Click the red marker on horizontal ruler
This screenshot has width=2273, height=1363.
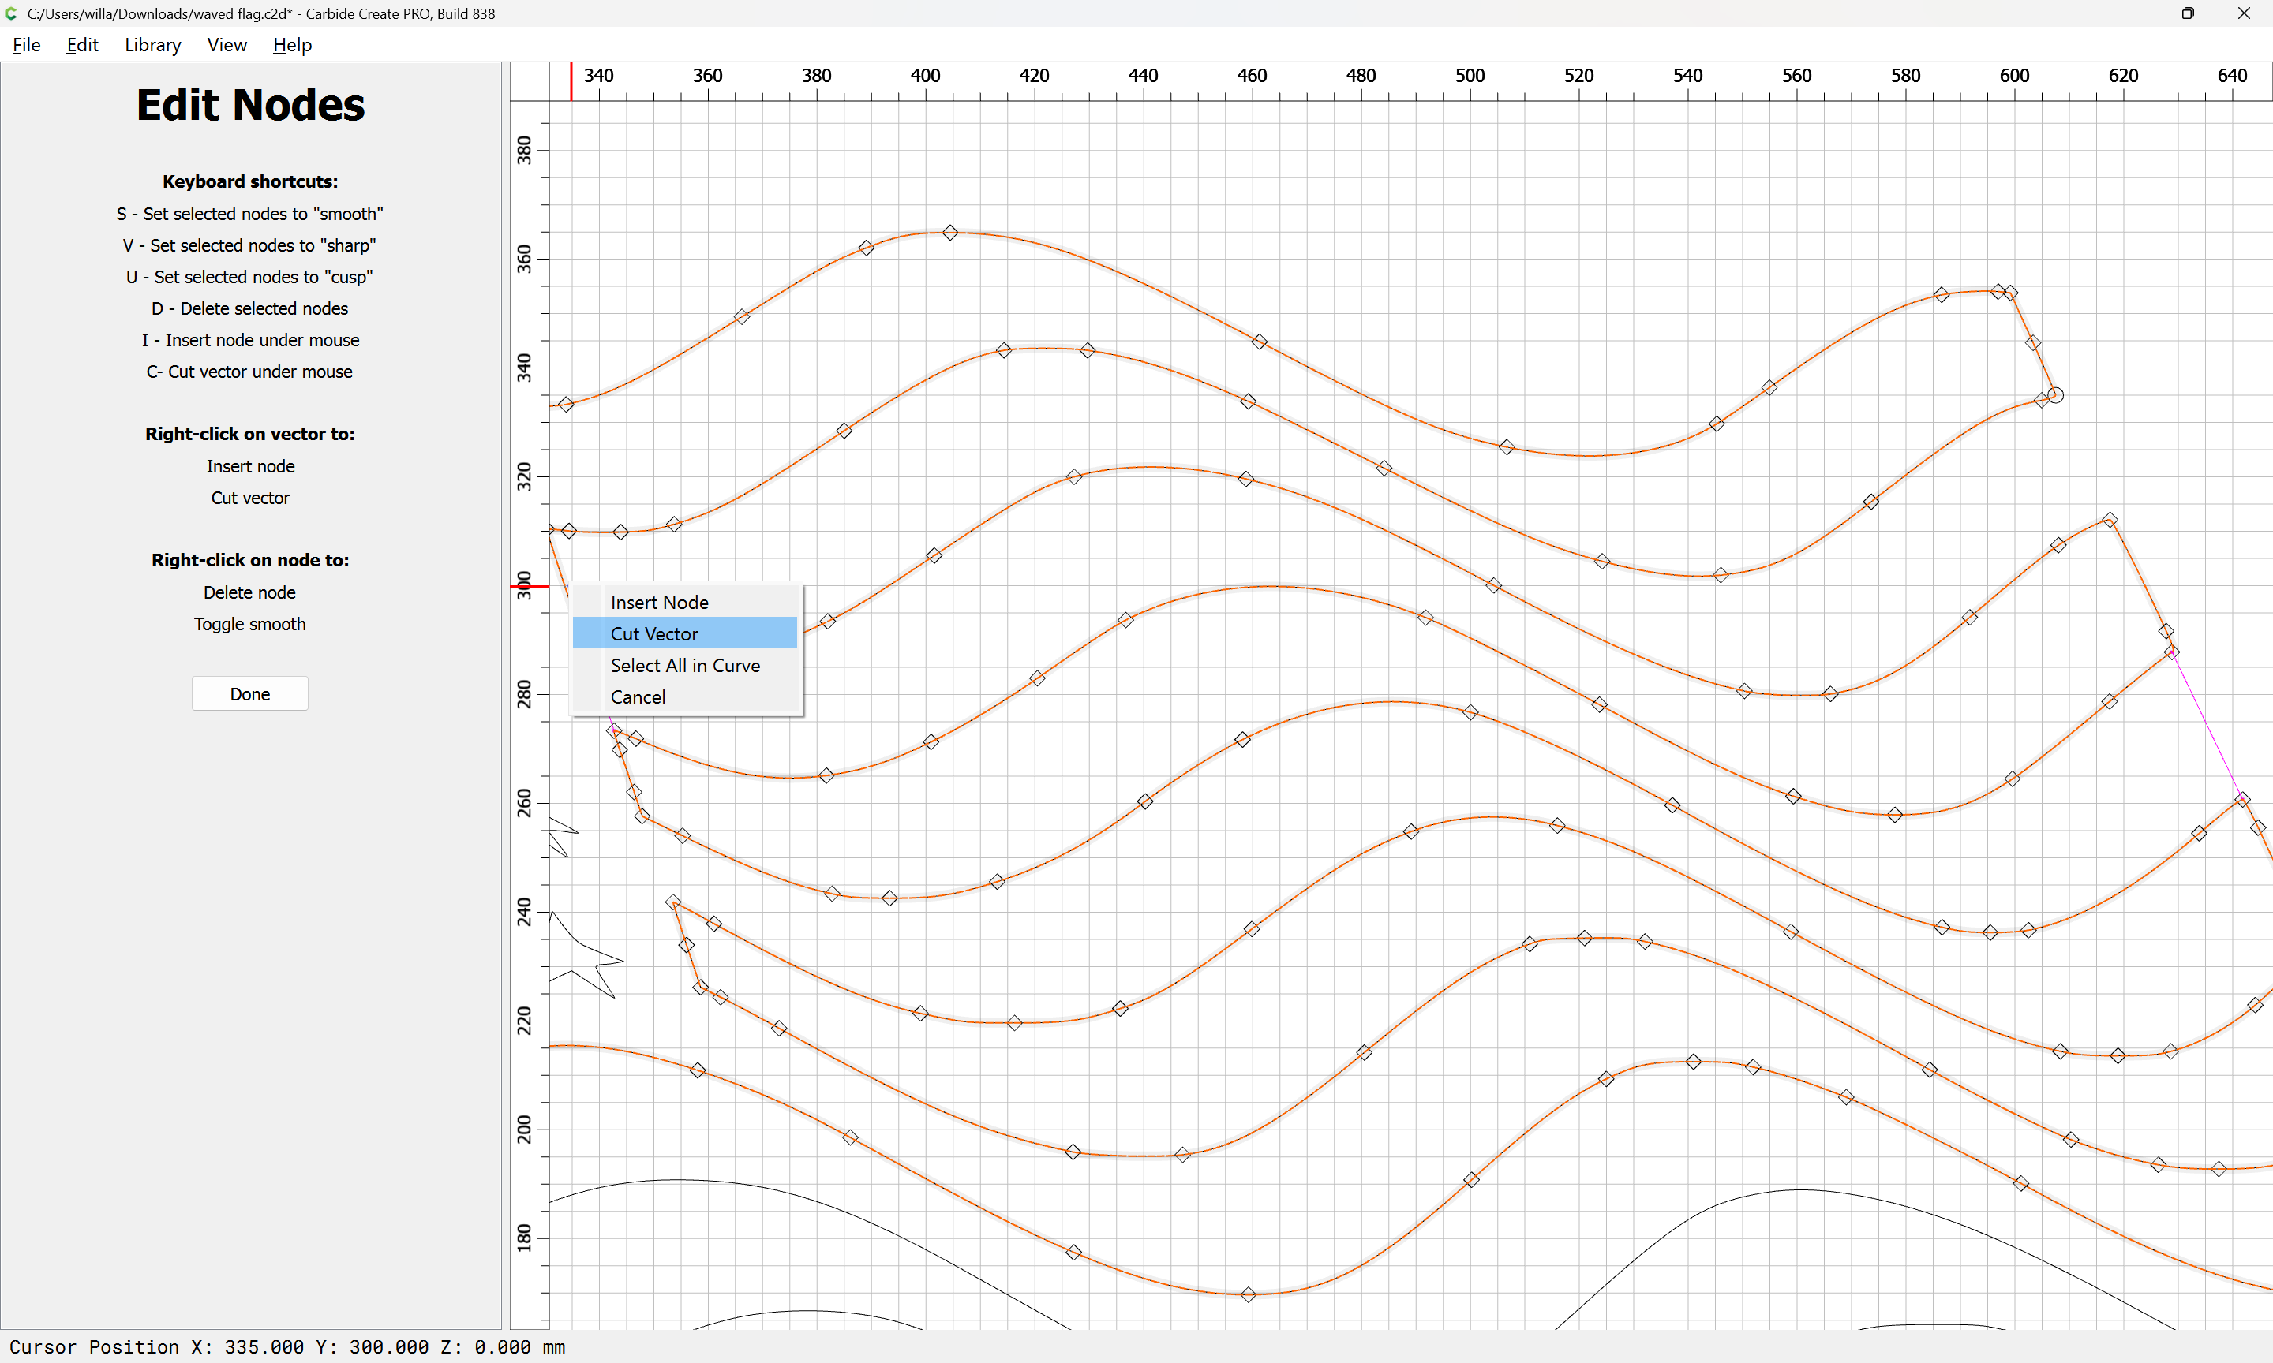571,80
